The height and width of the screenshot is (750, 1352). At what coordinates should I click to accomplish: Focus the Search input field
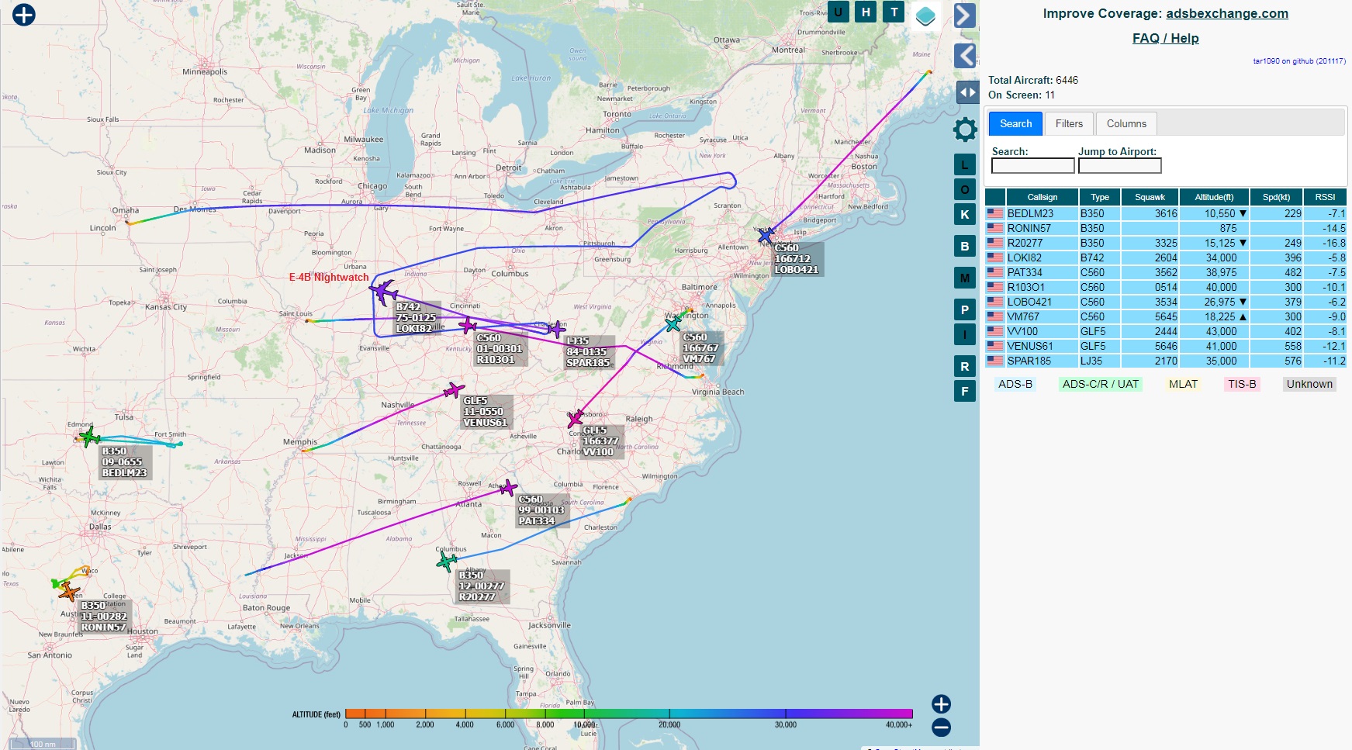pos(1033,166)
